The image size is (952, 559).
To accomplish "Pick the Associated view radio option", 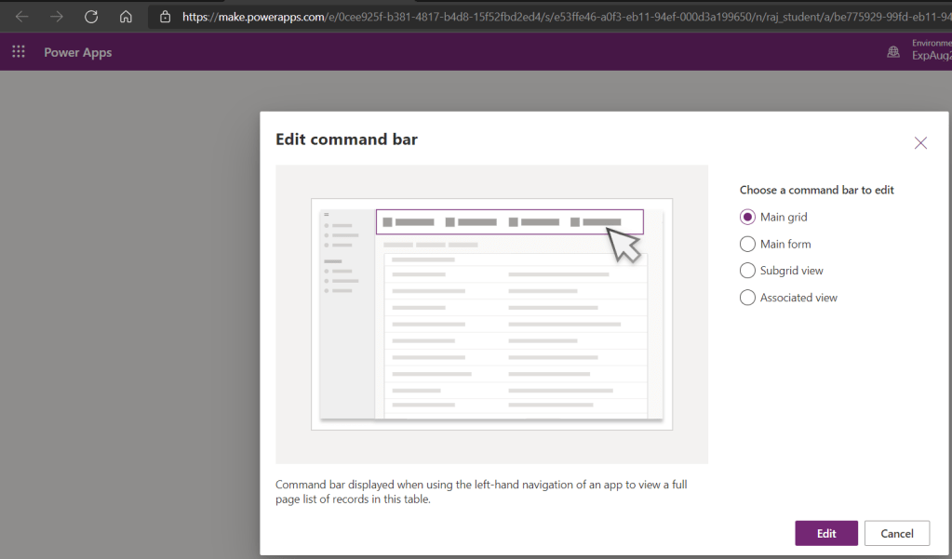I will (747, 298).
